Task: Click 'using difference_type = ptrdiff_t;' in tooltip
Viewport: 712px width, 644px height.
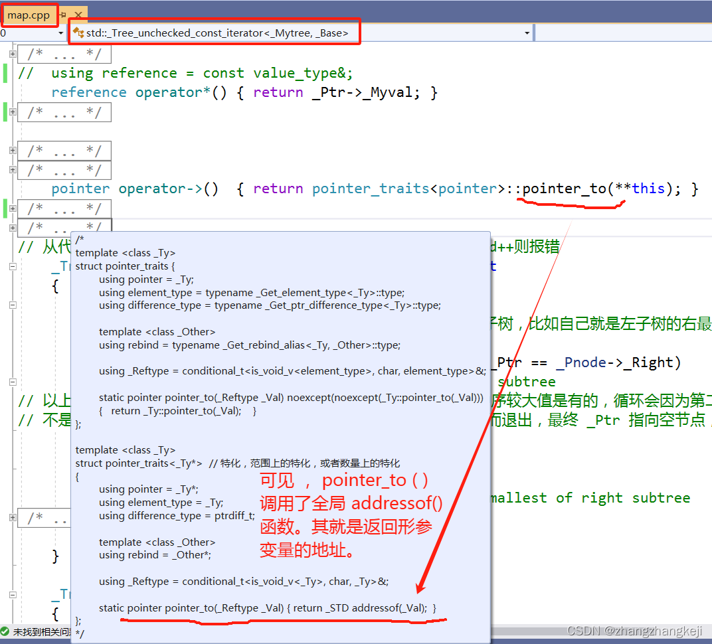Action: [x=177, y=516]
